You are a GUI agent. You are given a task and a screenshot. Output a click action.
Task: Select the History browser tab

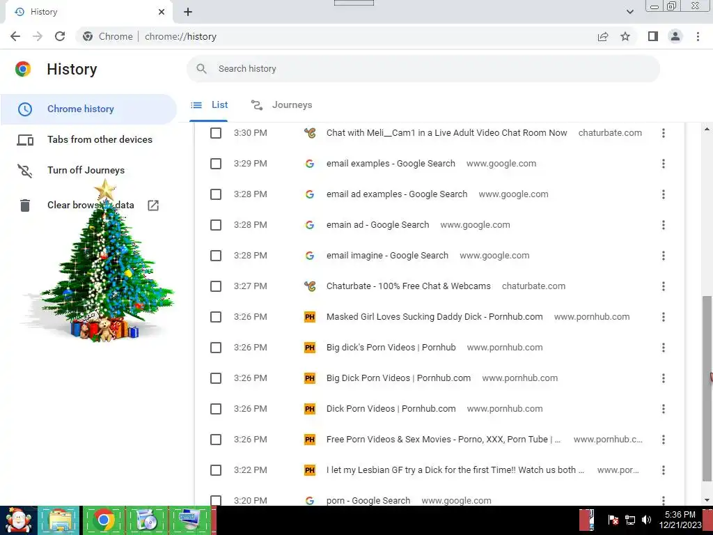point(90,13)
